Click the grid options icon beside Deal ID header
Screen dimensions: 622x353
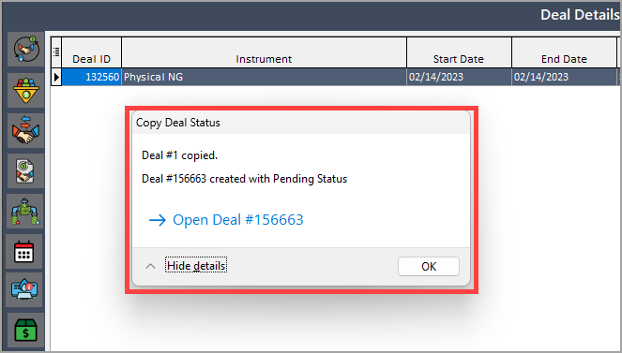(x=56, y=51)
